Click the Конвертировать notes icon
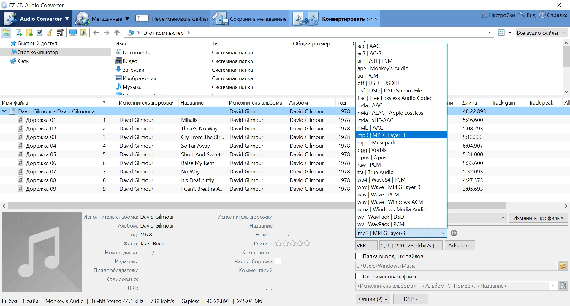This screenshot has height=306, width=570. pyautogui.click(x=305, y=18)
